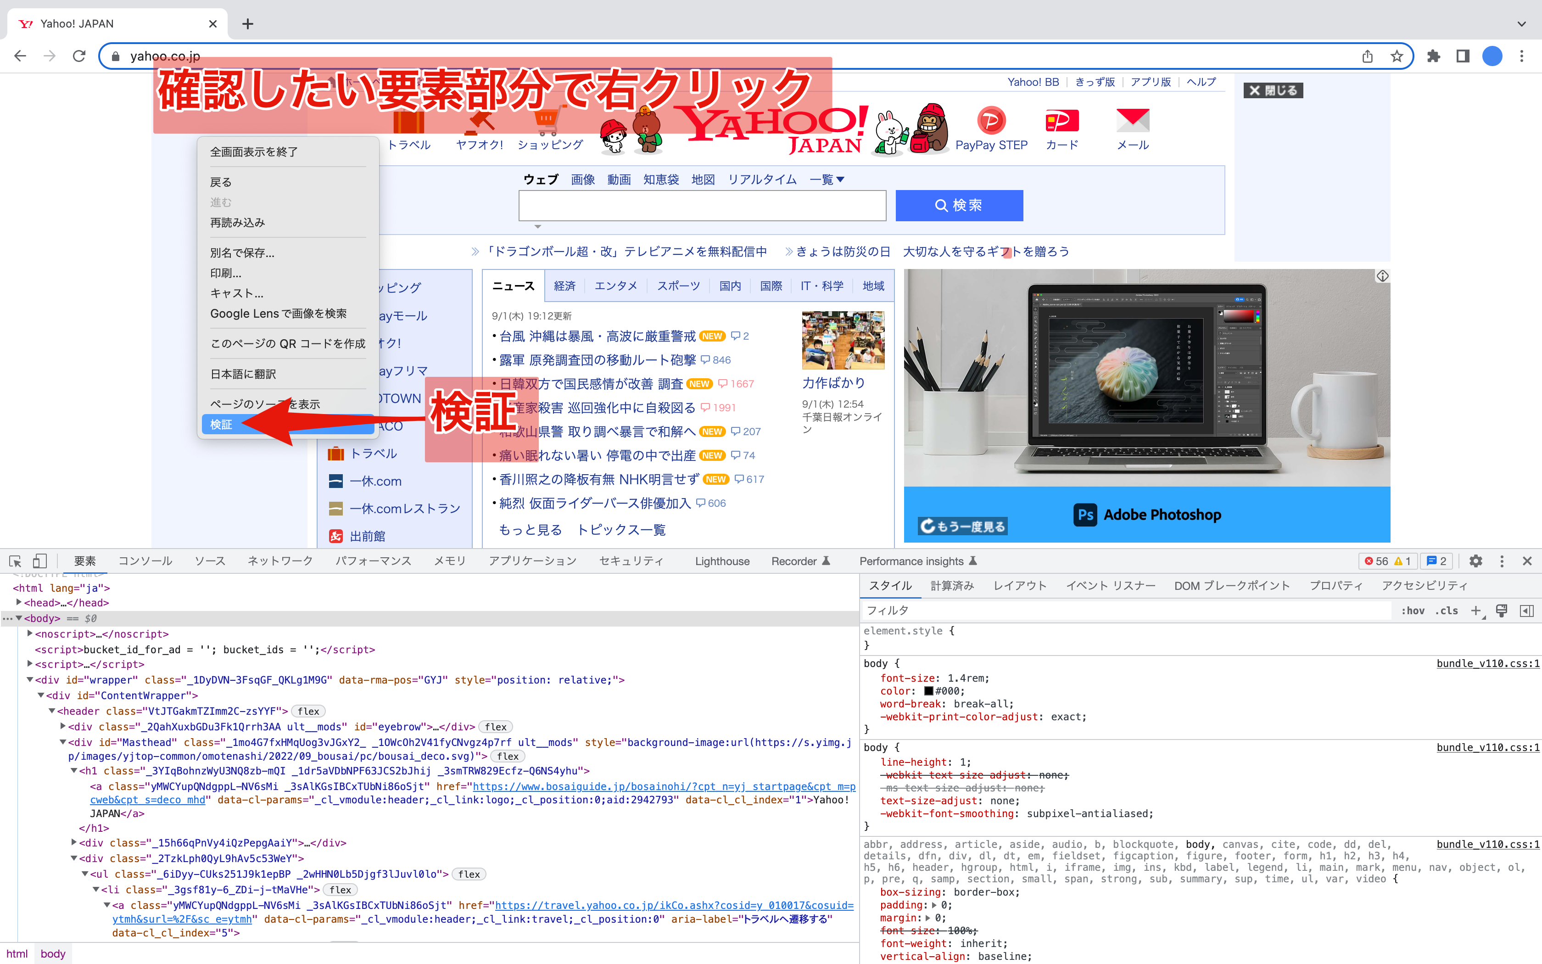The image size is (1542, 964).
Task: Open the tab search chevron
Action: pos(1522,23)
